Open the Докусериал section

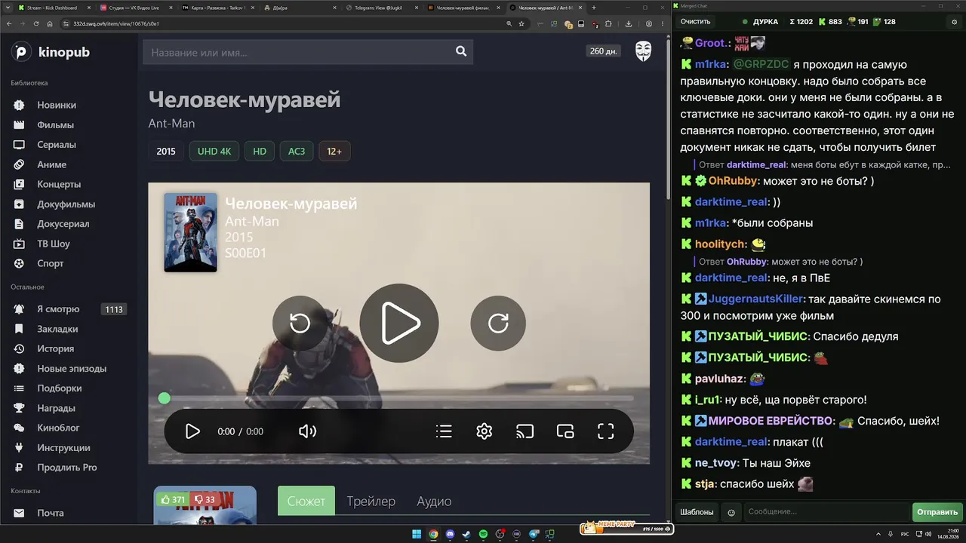click(x=63, y=224)
